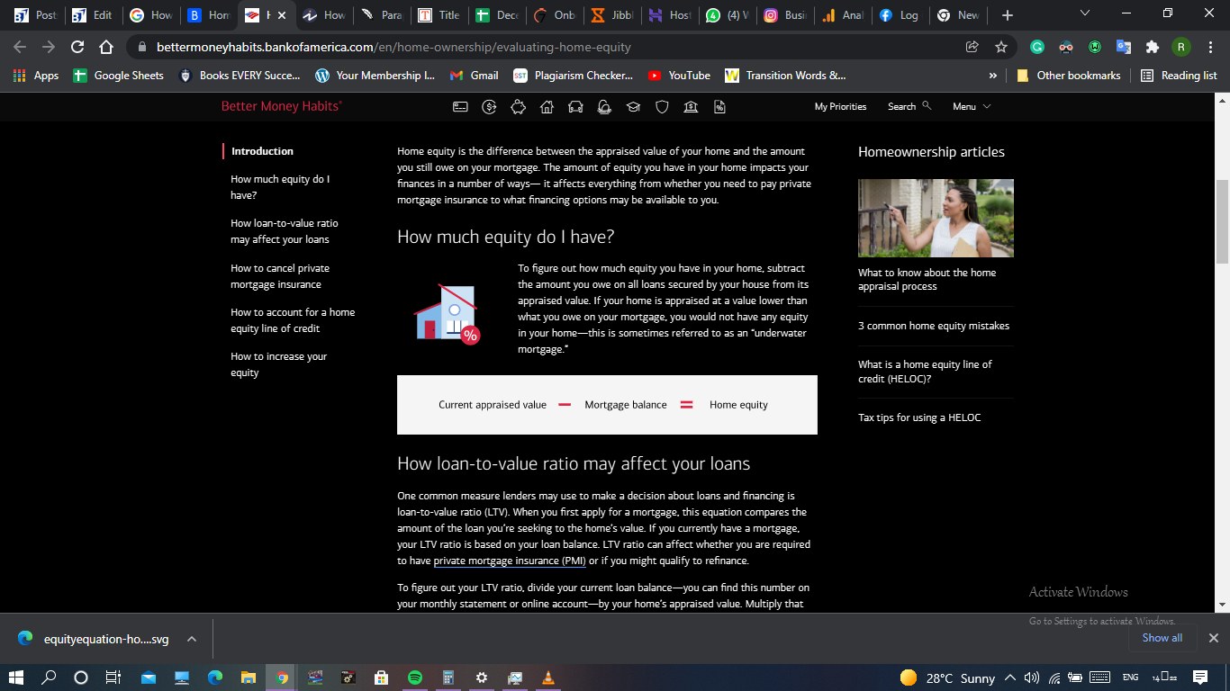The image size is (1230, 691).
Task: Expand the site Menu dropdown
Action: [x=972, y=106]
